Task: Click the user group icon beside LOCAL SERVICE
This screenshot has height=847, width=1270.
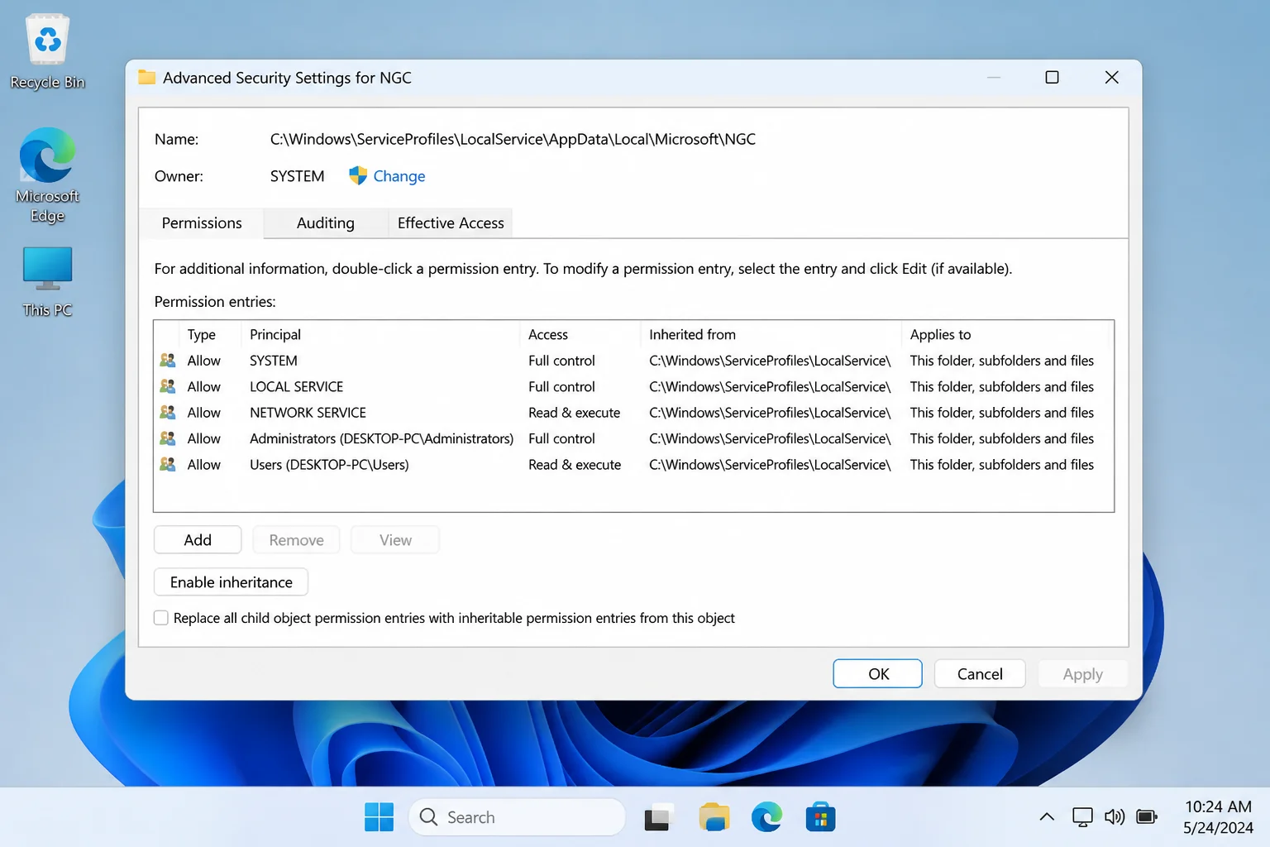Action: pos(167,386)
